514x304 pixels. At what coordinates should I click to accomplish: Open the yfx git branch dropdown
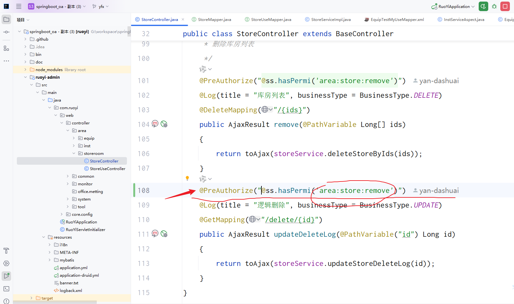point(101,6)
